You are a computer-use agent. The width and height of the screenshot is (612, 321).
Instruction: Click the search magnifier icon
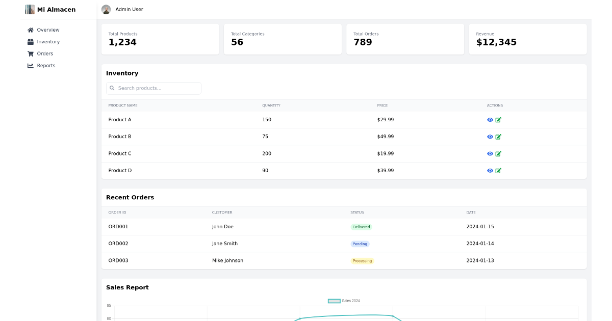point(112,88)
